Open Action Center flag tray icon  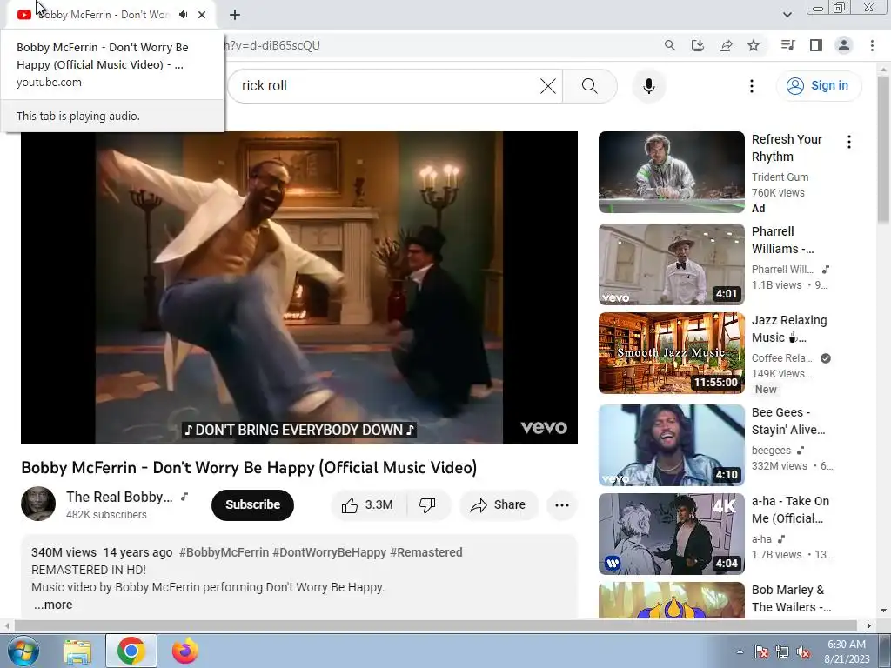760,651
